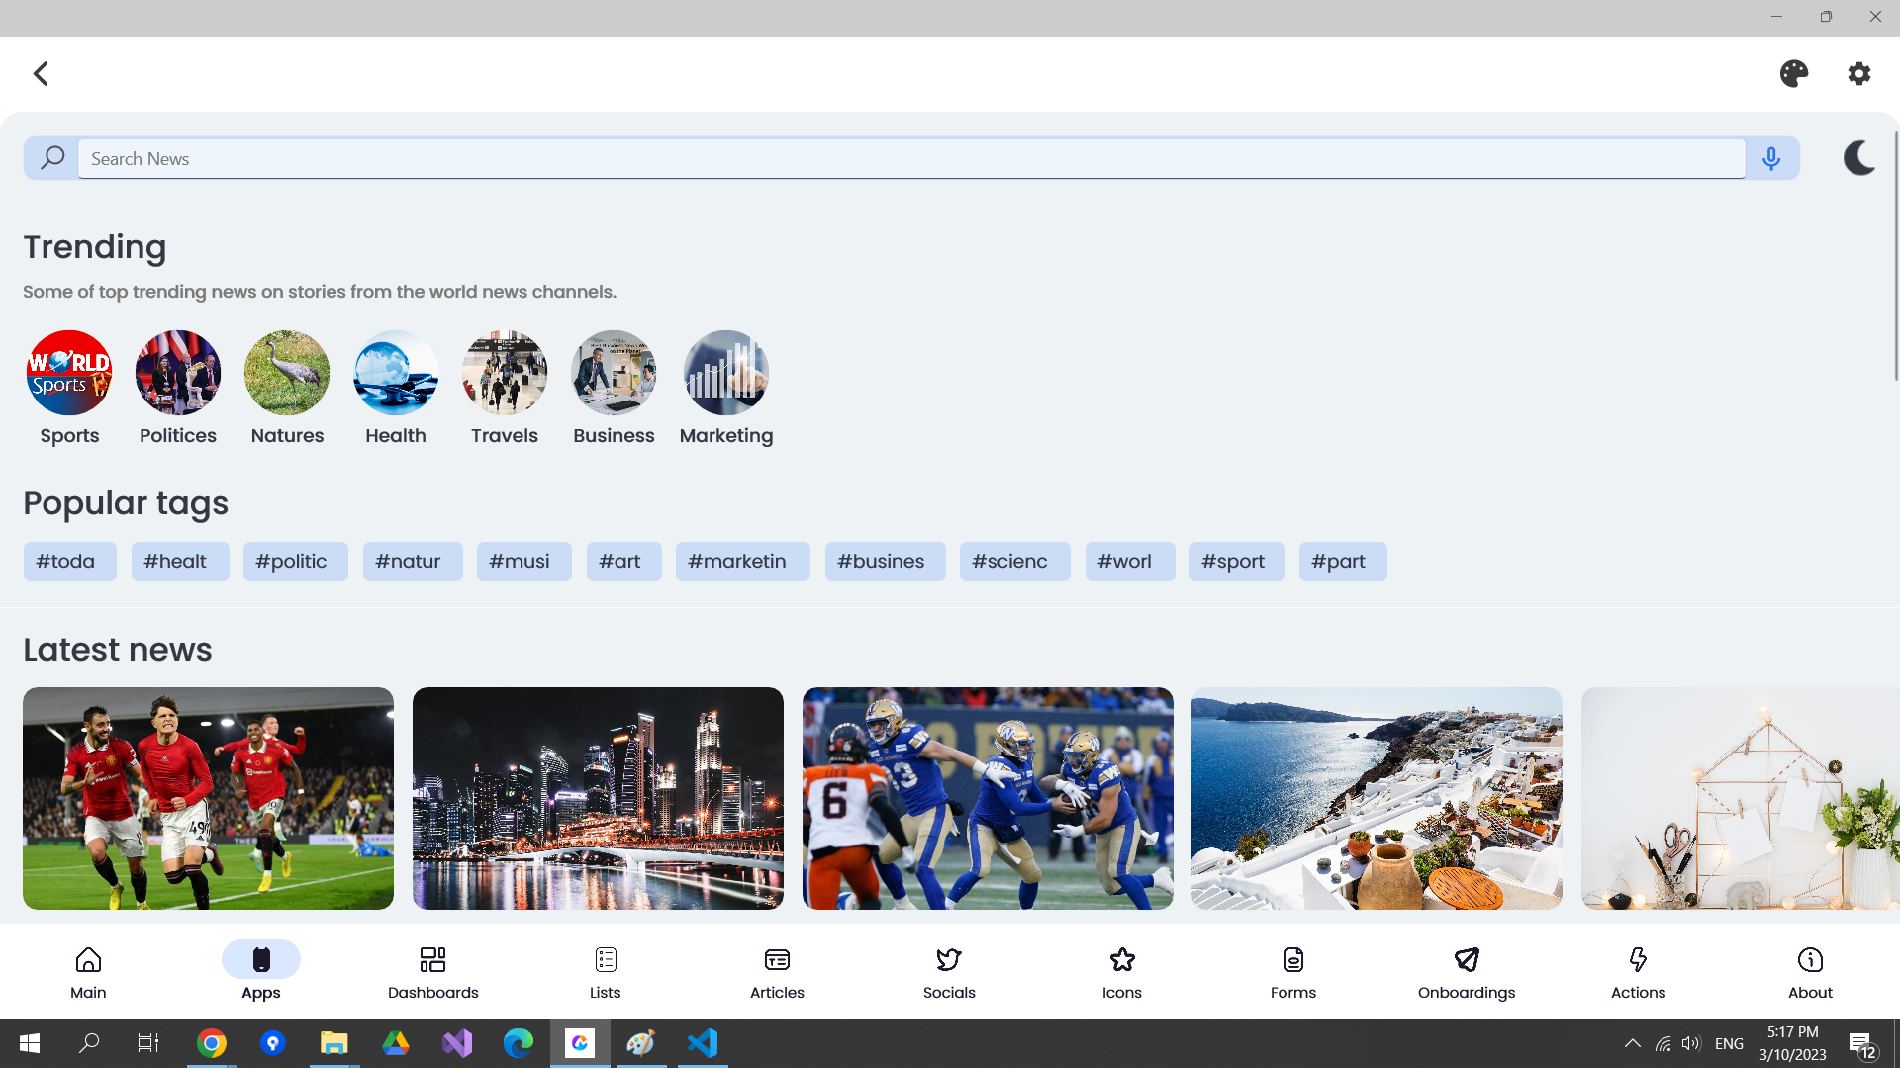Open the color palette theme icon

pyautogui.click(x=1793, y=74)
